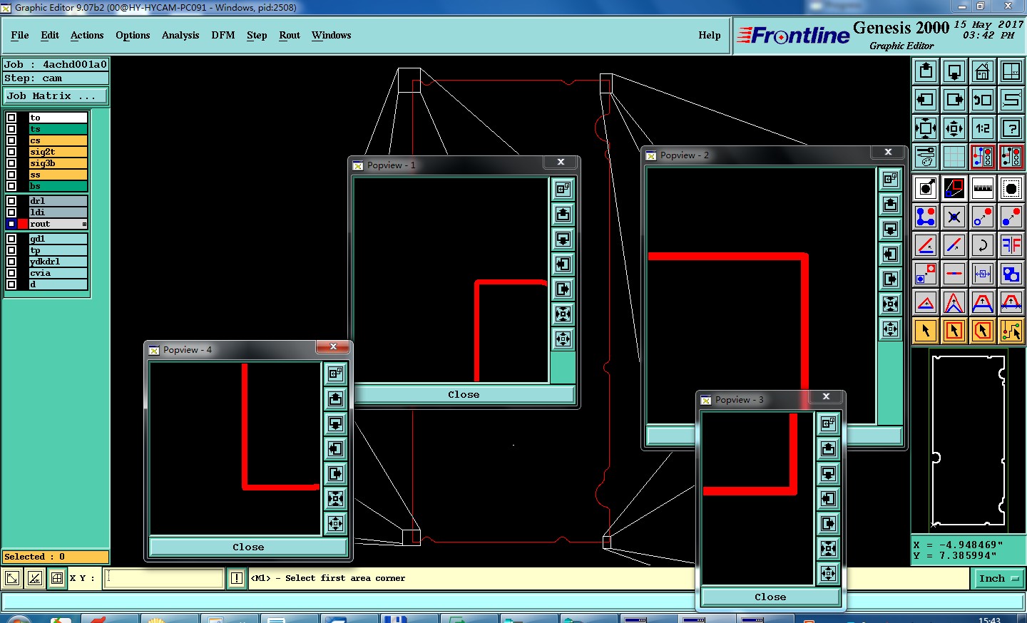Open the Edit menu
This screenshot has height=623, width=1027.
(50, 35)
